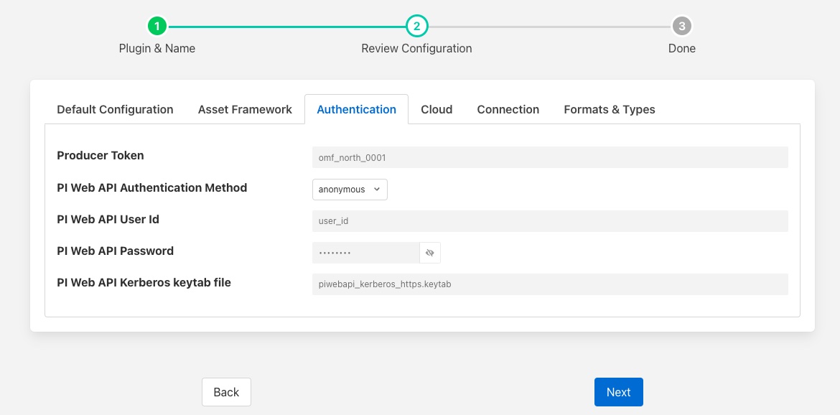840x415 pixels.
Task: Click the Done step label
Action: pyautogui.click(x=681, y=49)
